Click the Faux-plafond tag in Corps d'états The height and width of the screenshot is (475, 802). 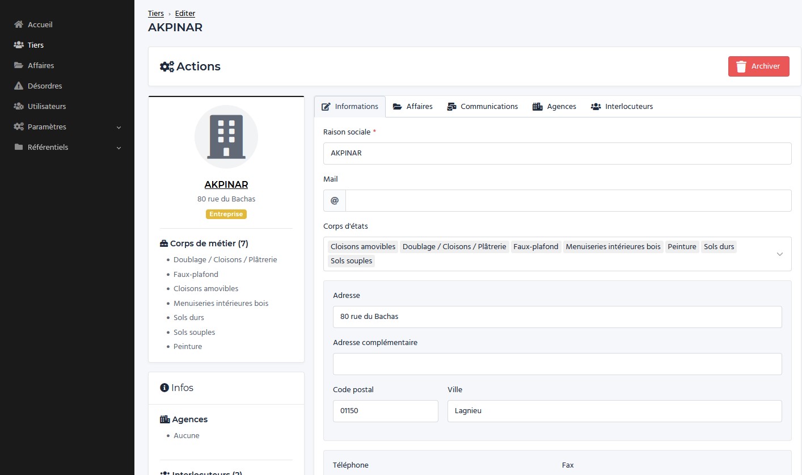(536, 247)
